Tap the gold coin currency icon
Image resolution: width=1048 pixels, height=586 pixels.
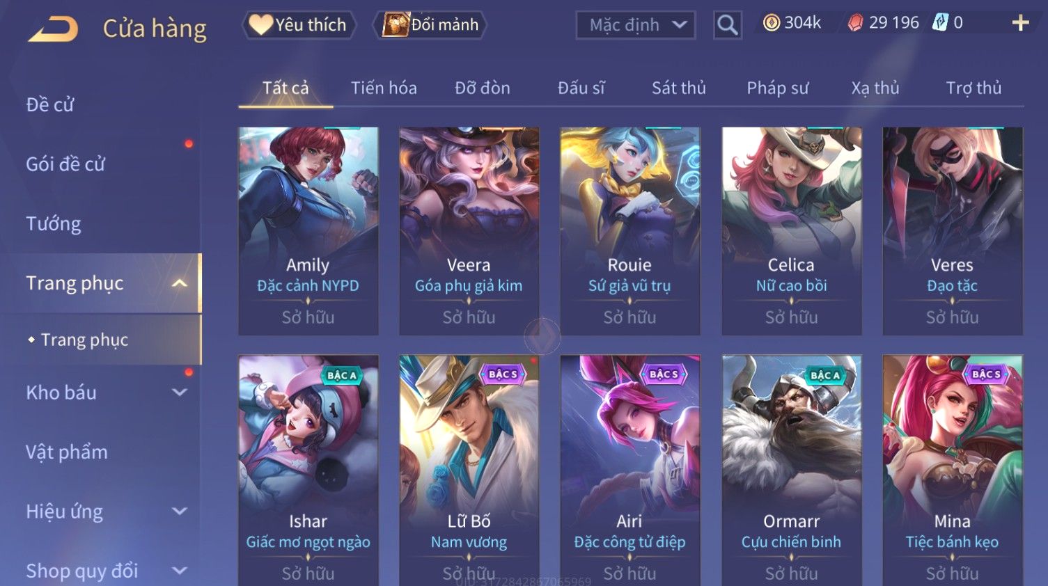[x=771, y=23]
